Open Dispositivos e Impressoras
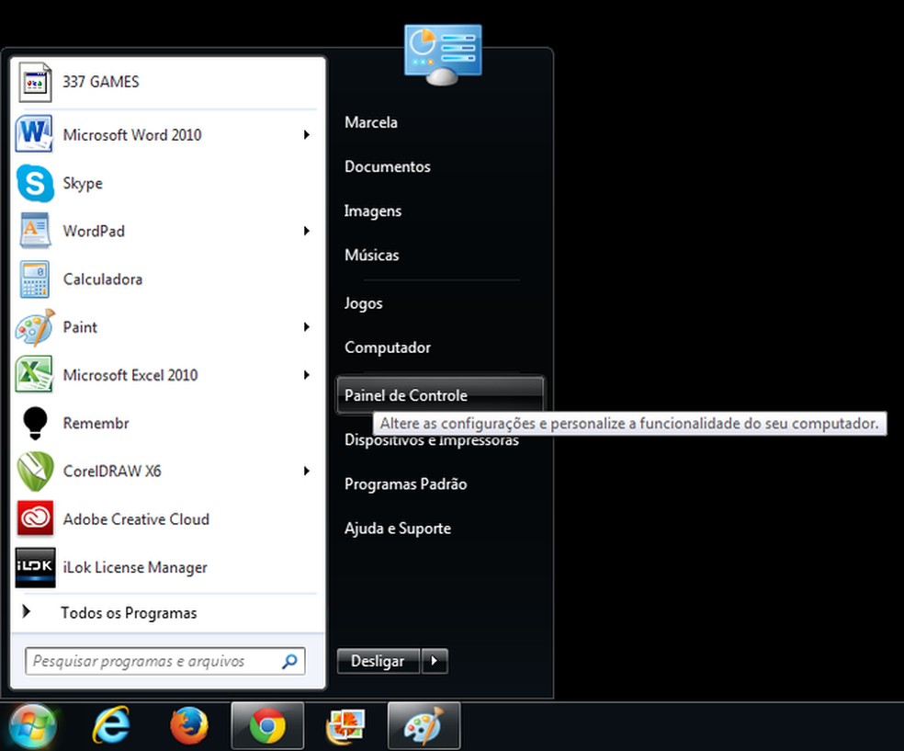904x751 pixels. [432, 441]
